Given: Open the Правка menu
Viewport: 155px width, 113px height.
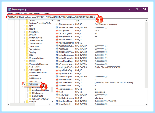Looking at the screenshot, I should (x=18, y=13).
